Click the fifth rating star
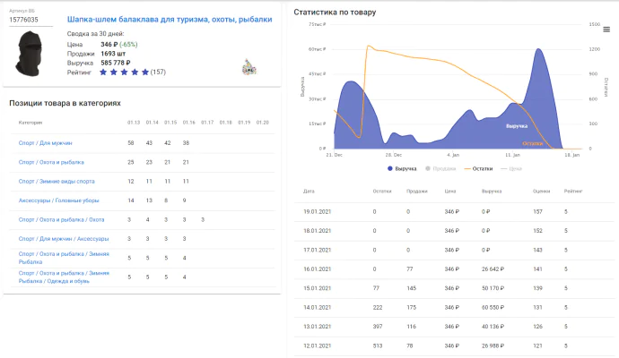 [144, 72]
